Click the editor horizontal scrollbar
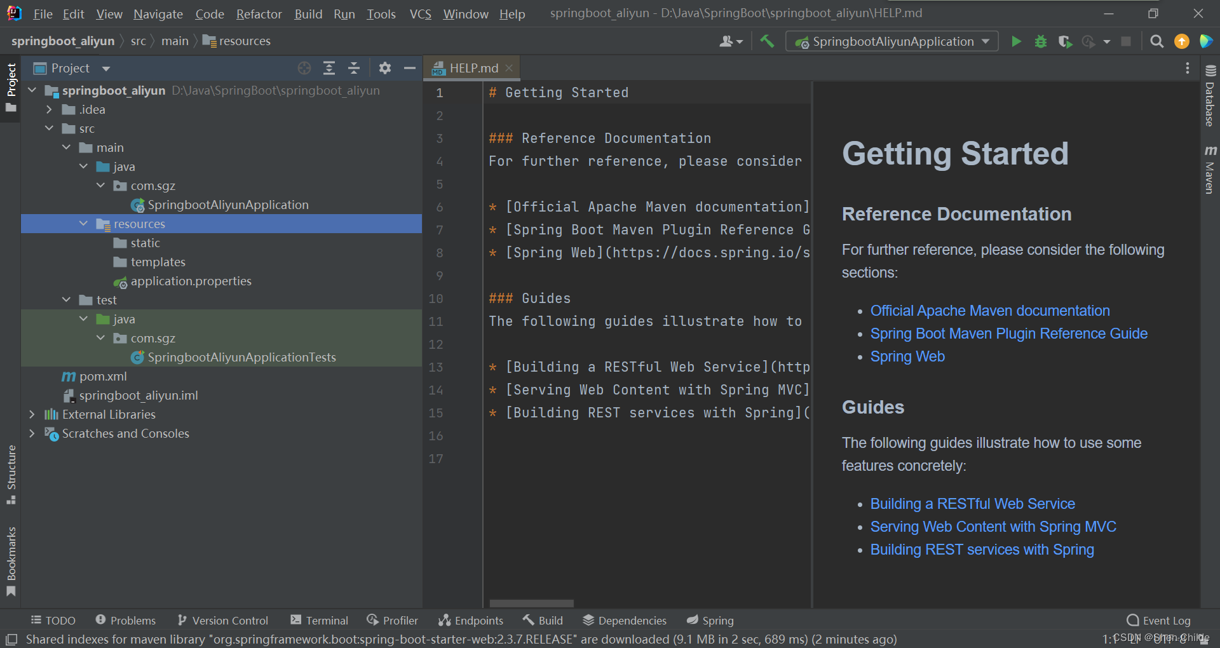 (532, 604)
